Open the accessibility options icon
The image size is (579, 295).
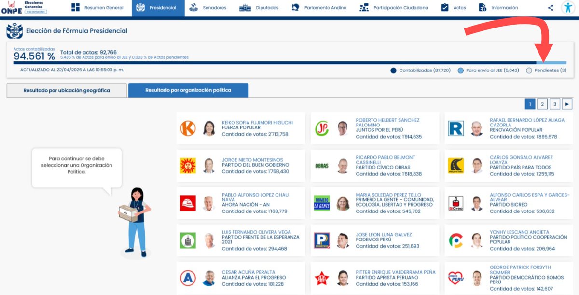568,8
